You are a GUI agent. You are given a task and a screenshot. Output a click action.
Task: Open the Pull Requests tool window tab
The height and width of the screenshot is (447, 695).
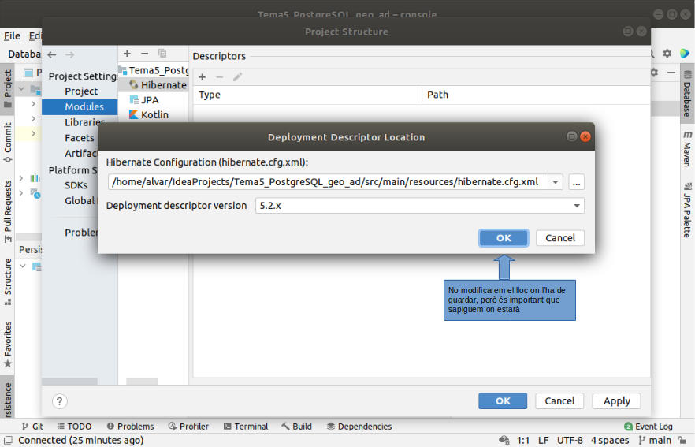point(8,211)
